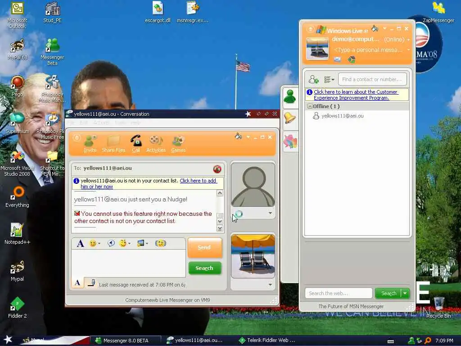The width and height of the screenshot is (461, 346).
Task: Send a nudge with the shaking face
Action: click(161, 243)
